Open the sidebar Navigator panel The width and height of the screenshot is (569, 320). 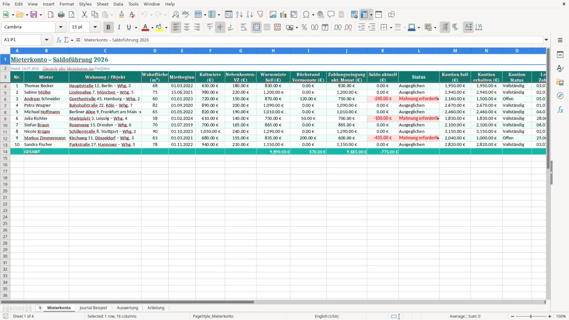(x=560, y=96)
